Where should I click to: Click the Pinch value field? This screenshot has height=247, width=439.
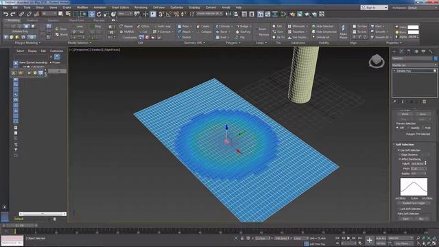(418, 169)
